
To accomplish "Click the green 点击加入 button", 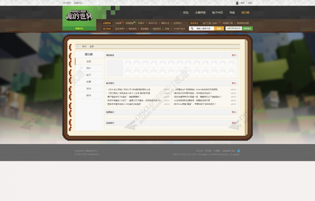I will (x=247, y=28).
